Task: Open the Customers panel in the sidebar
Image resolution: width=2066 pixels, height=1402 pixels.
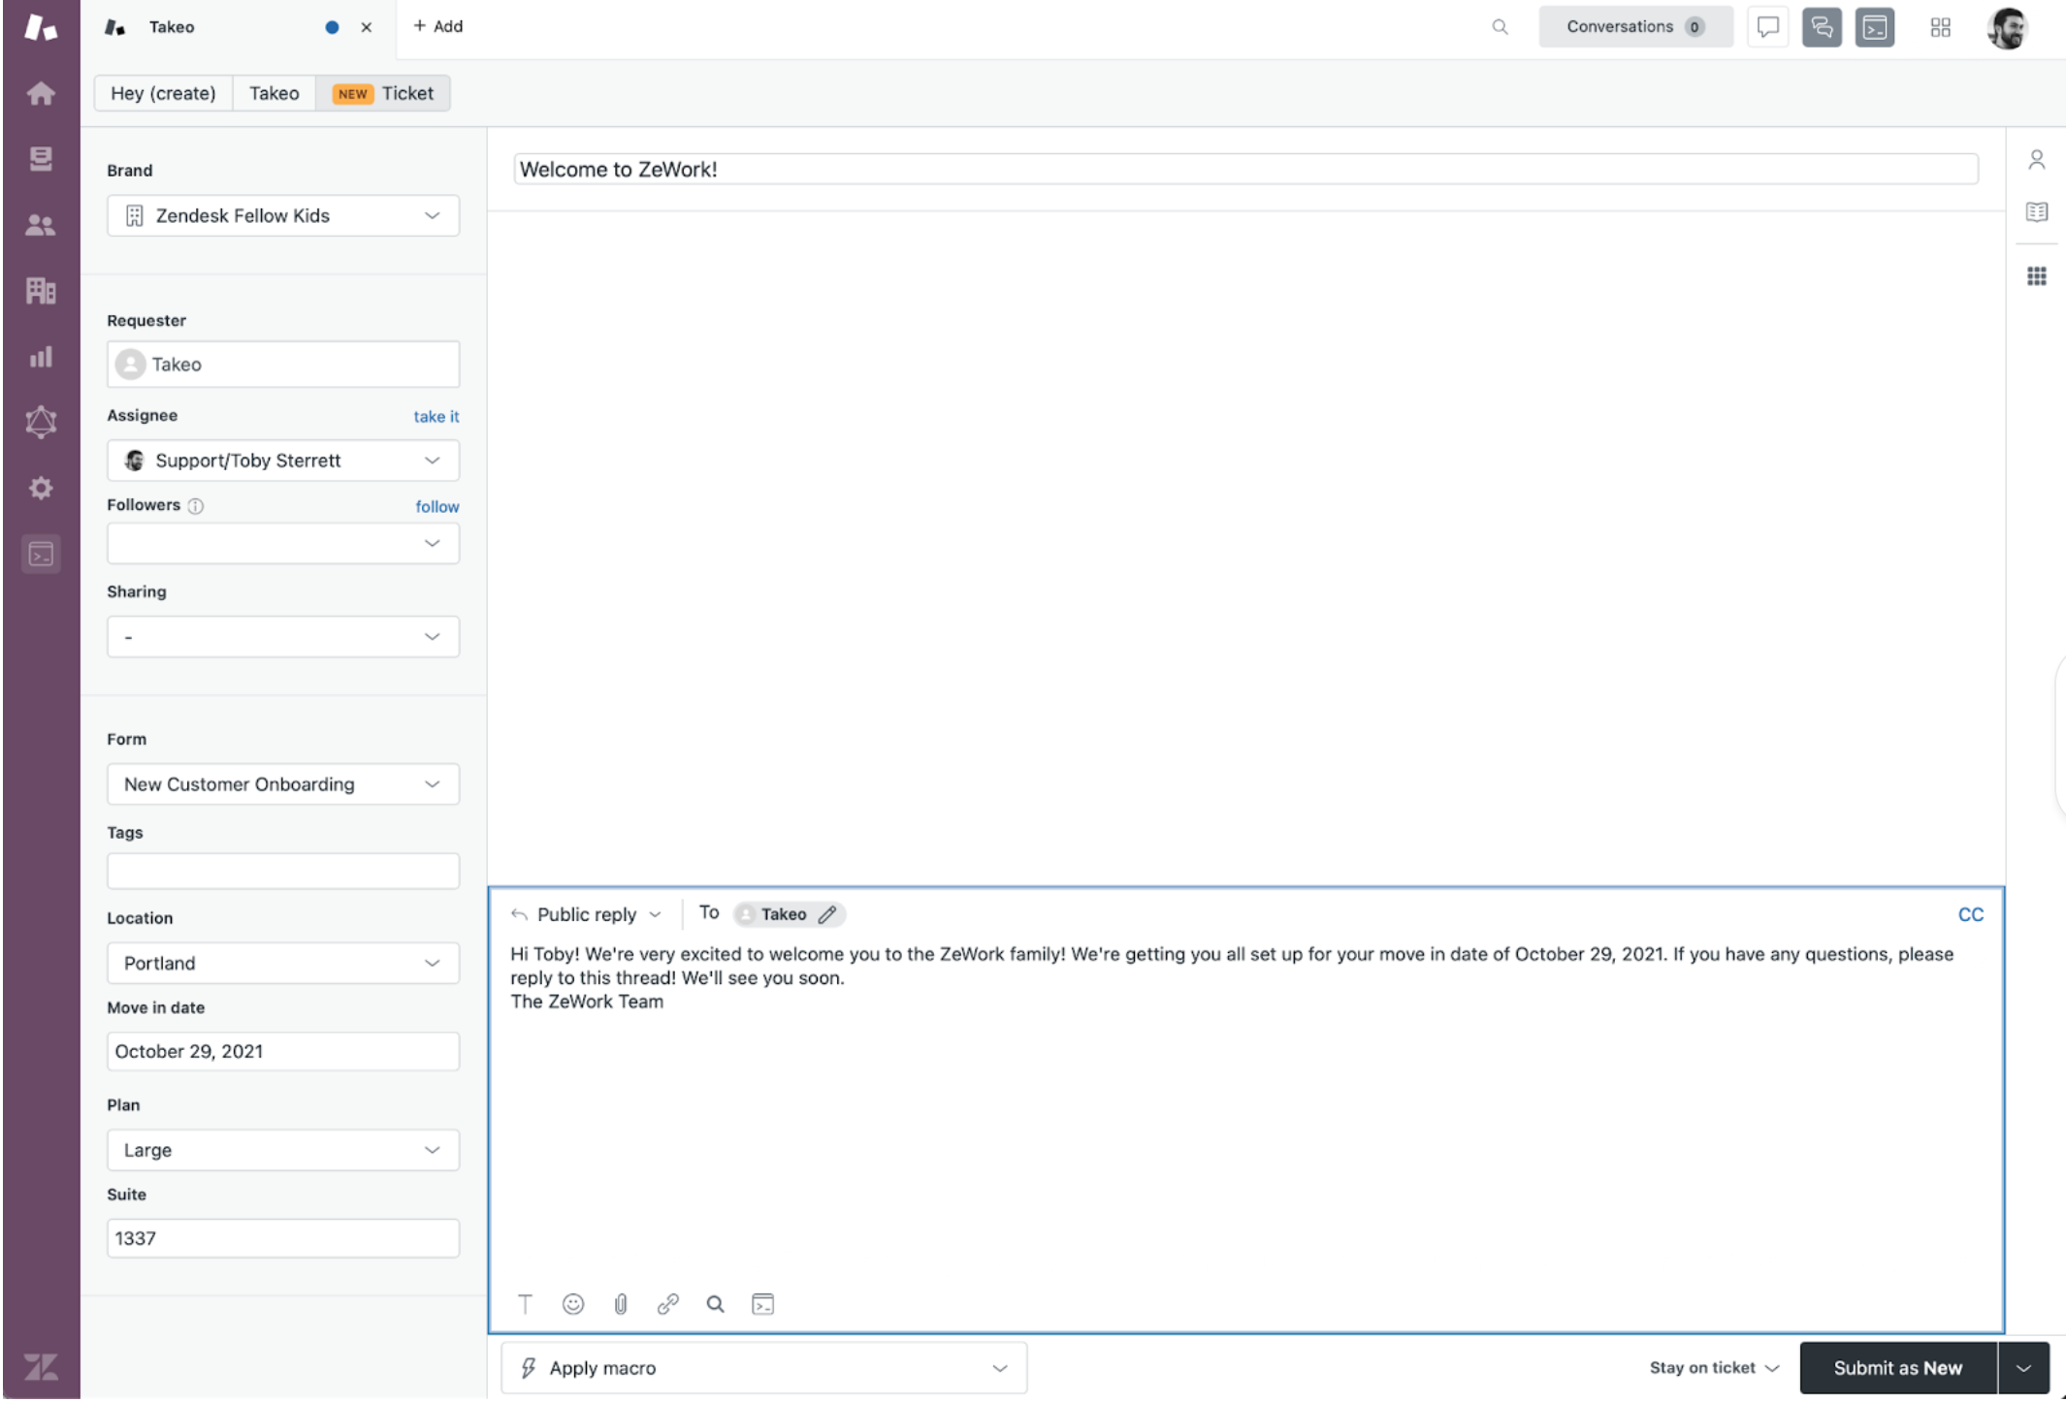Action: coord(41,225)
